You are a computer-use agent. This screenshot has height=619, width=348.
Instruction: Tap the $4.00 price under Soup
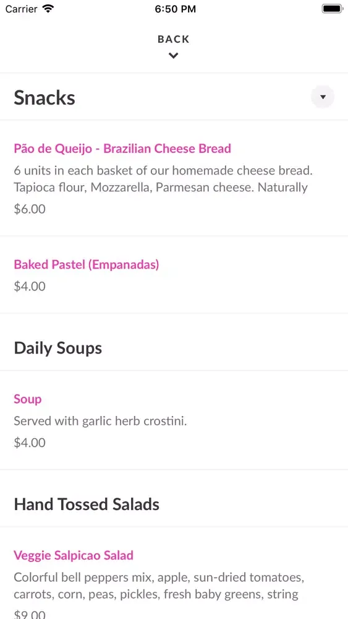point(30,443)
